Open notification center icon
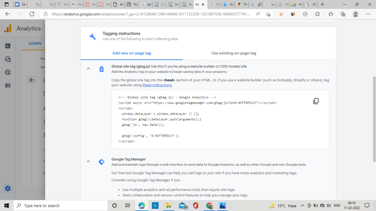 [x=367, y=206]
